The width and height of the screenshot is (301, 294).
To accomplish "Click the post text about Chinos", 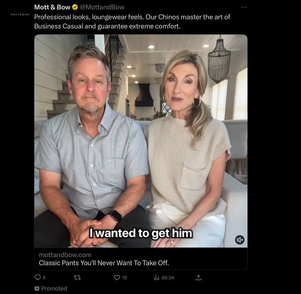I will click(x=132, y=22).
